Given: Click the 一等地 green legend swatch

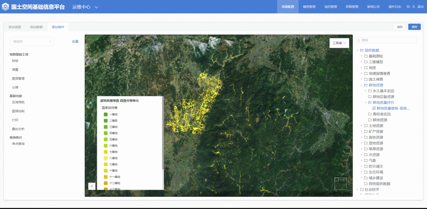Looking at the screenshot, I should [106, 115].
